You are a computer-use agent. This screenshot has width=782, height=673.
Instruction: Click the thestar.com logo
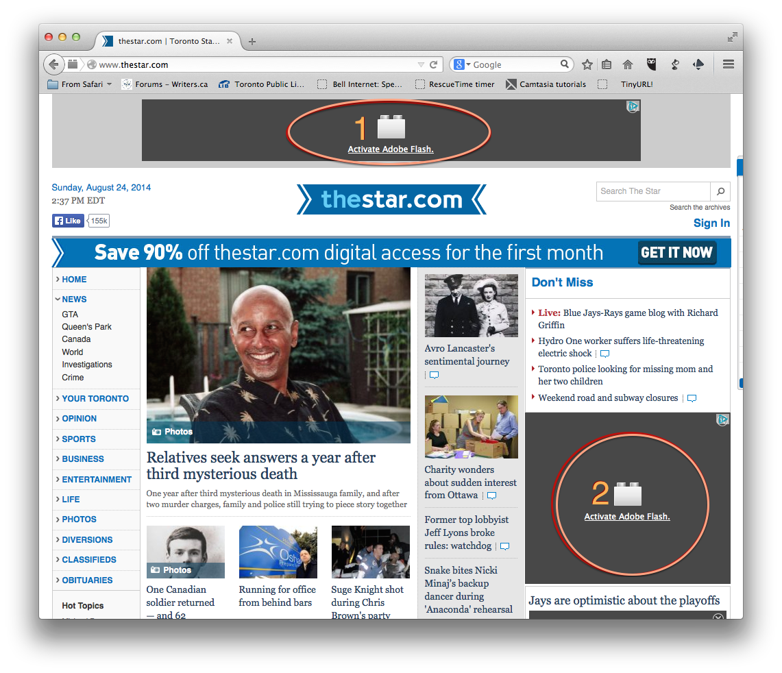pyautogui.click(x=391, y=199)
